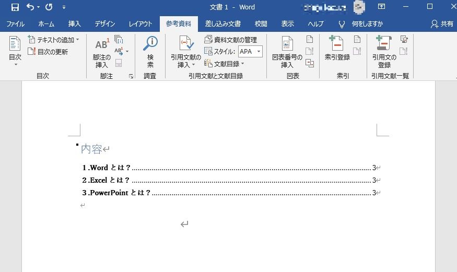Click the 共有 share button
The width and height of the screenshot is (457, 272).
click(442, 24)
